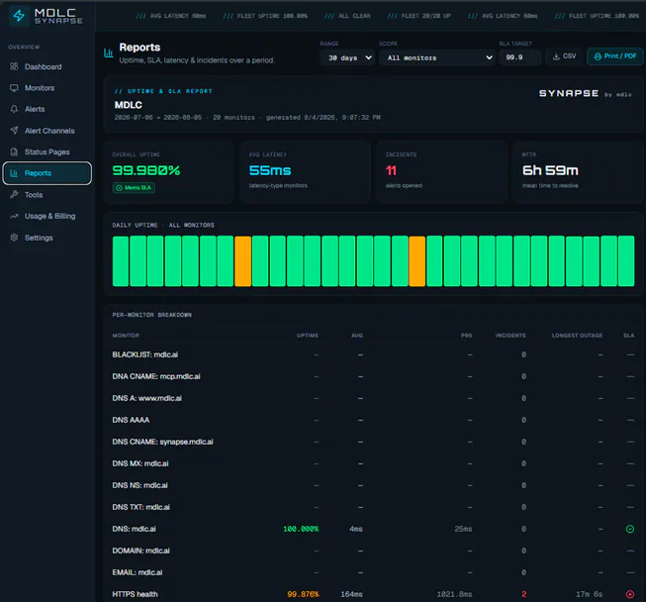
Task: Select DNS CNAME: synapse.mdlc.ai row
Action: pyautogui.click(x=373, y=442)
